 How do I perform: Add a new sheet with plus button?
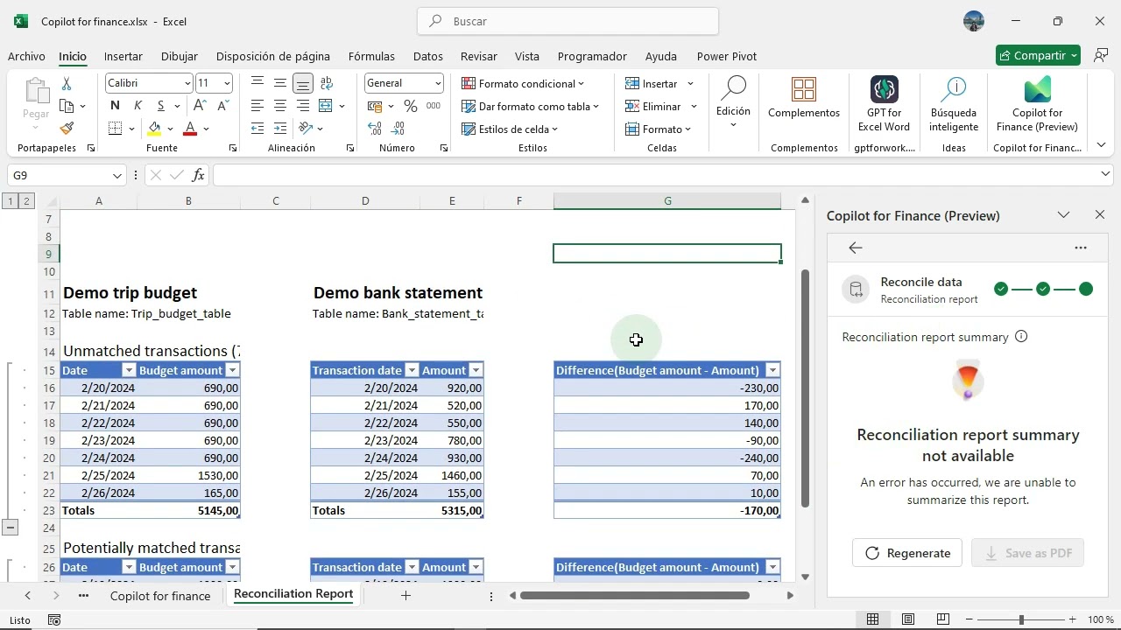coord(405,596)
